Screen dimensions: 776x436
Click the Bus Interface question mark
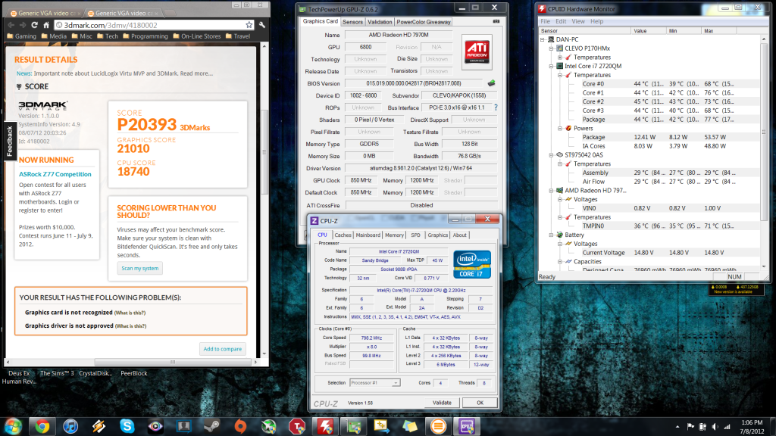coord(496,107)
